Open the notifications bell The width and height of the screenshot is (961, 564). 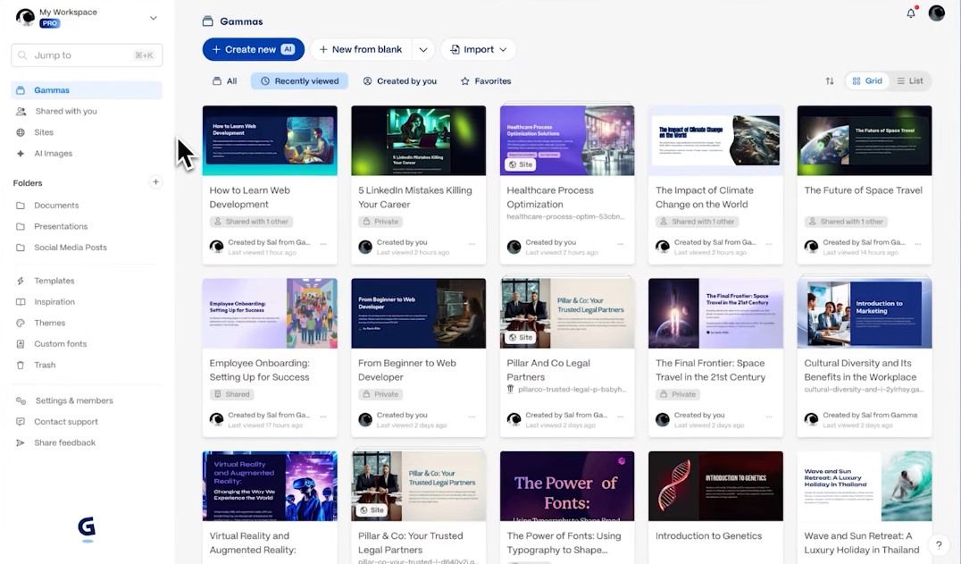point(911,13)
